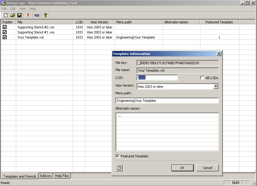Click the Menu path column header
The image size is (257, 186).
(x=138, y=22)
